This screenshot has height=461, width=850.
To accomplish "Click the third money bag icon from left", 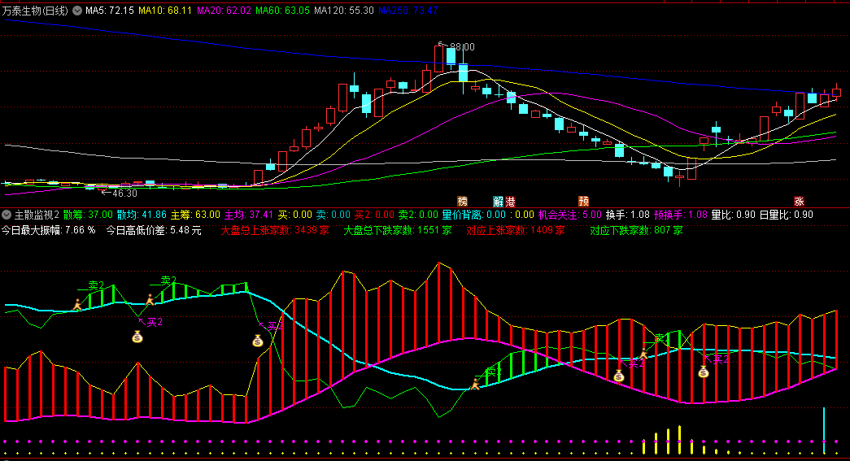I will [x=619, y=376].
